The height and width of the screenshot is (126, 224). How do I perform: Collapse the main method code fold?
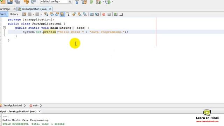pyautogui.click(x=4, y=28)
